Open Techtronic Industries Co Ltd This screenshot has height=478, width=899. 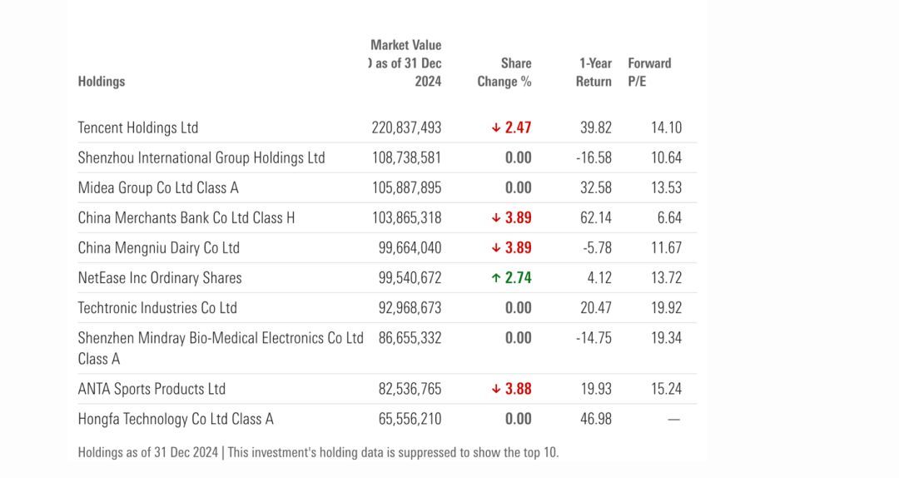(x=157, y=308)
